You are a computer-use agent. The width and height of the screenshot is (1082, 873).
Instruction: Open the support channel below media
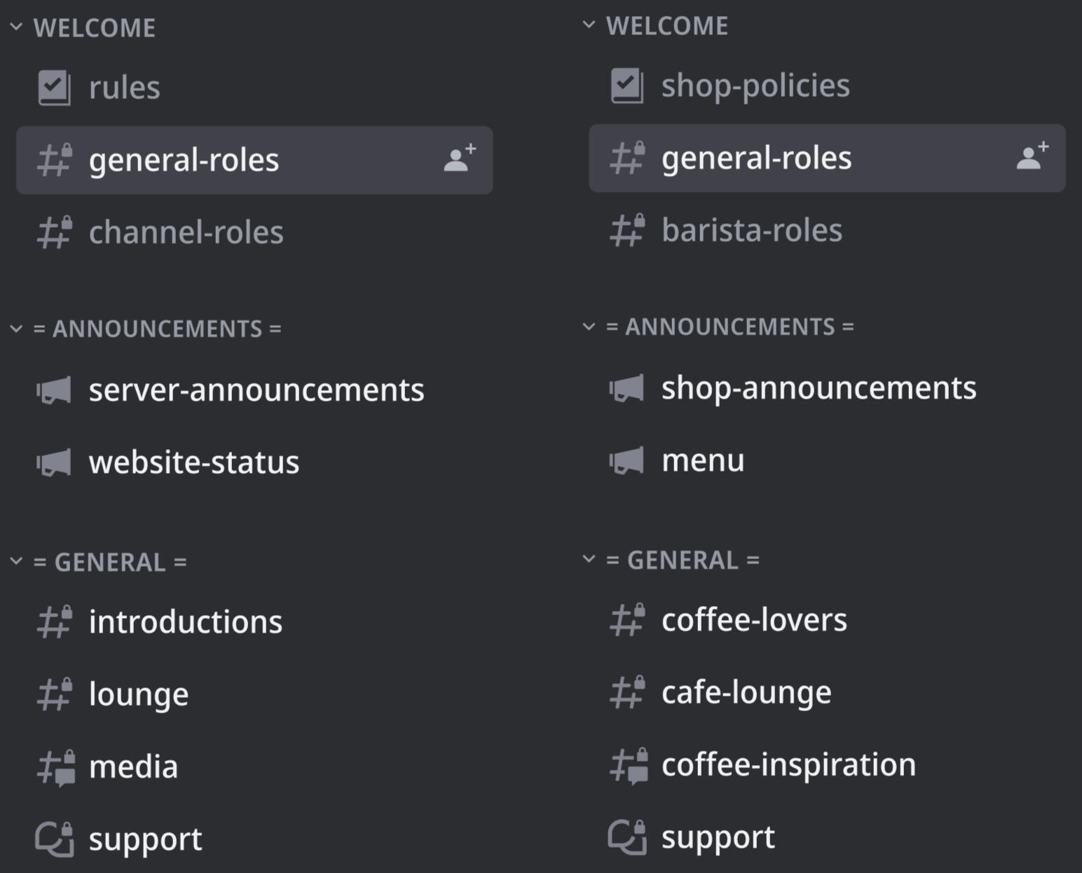[x=145, y=839]
